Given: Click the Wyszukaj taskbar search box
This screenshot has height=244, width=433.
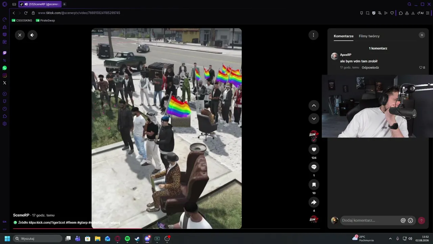Looking at the screenshot, I should (38, 239).
